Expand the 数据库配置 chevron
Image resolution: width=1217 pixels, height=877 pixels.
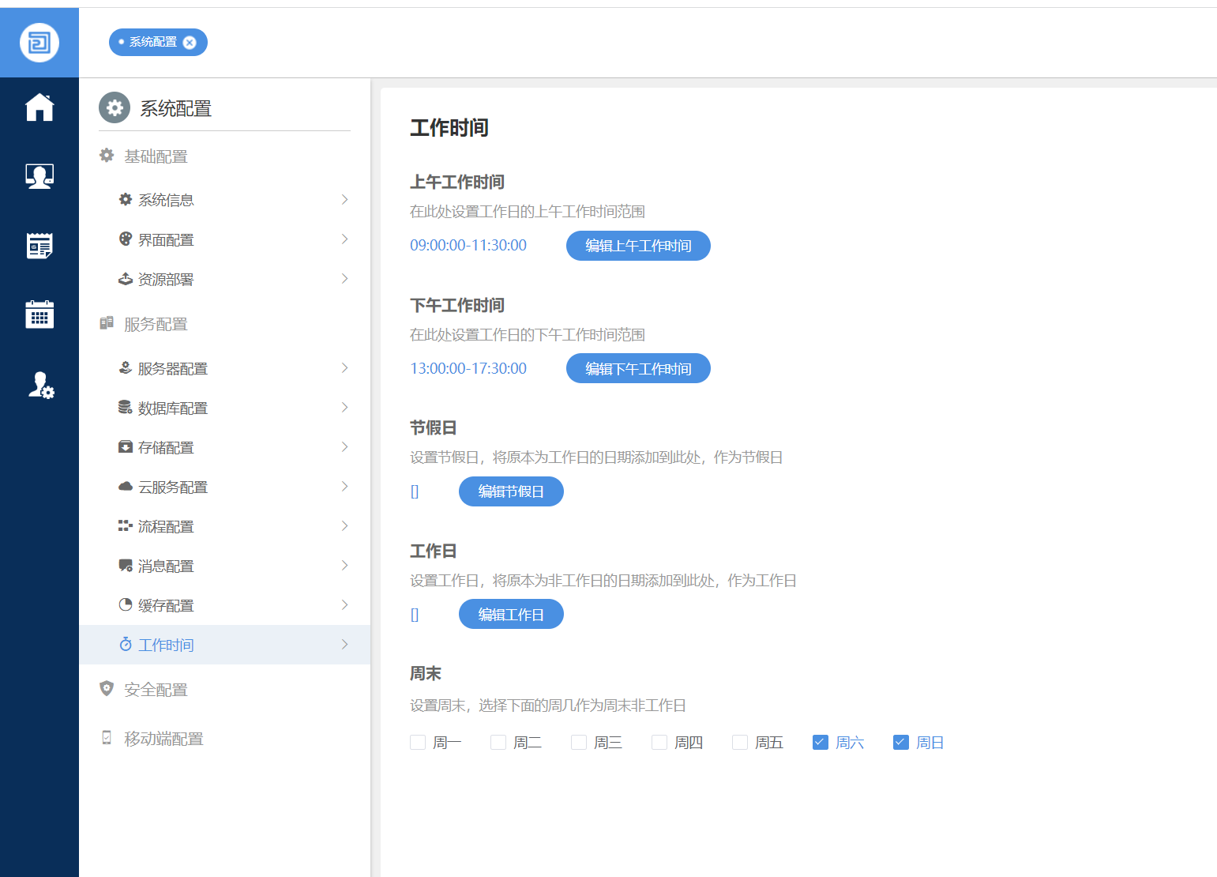[344, 408]
